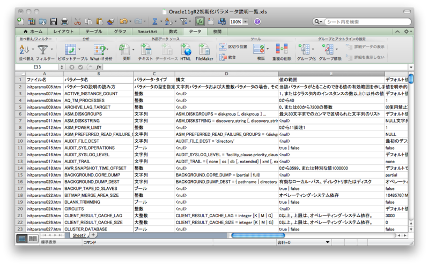Open 検証 dropdown arrow
The height and width of the screenshot is (268, 429).
[x=268, y=49]
